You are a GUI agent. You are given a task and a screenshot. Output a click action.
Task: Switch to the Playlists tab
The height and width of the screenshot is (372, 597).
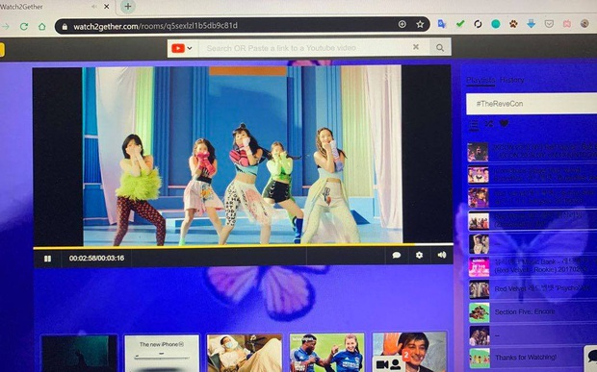point(480,80)
